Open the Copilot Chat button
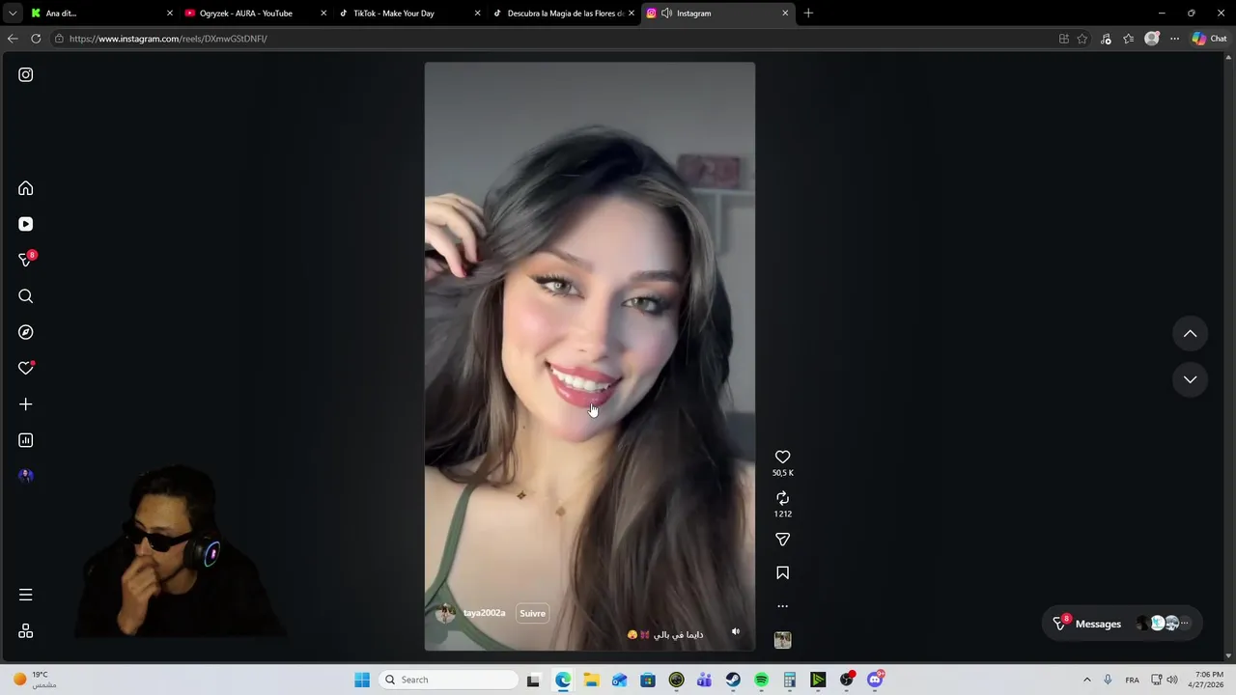This screenshot has width=1236, height=695. click(1209, 39)
